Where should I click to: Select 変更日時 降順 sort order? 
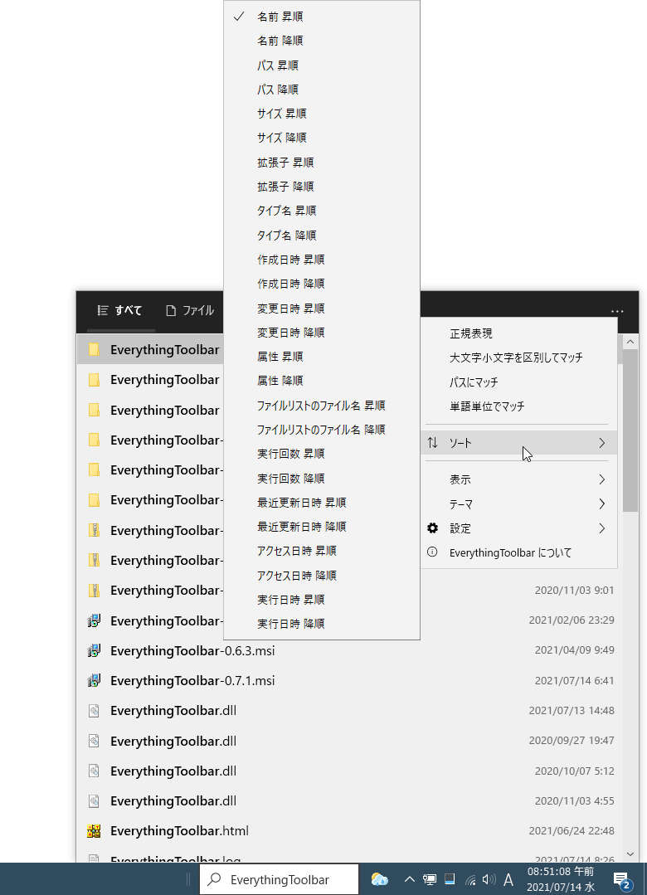(322, 332)
